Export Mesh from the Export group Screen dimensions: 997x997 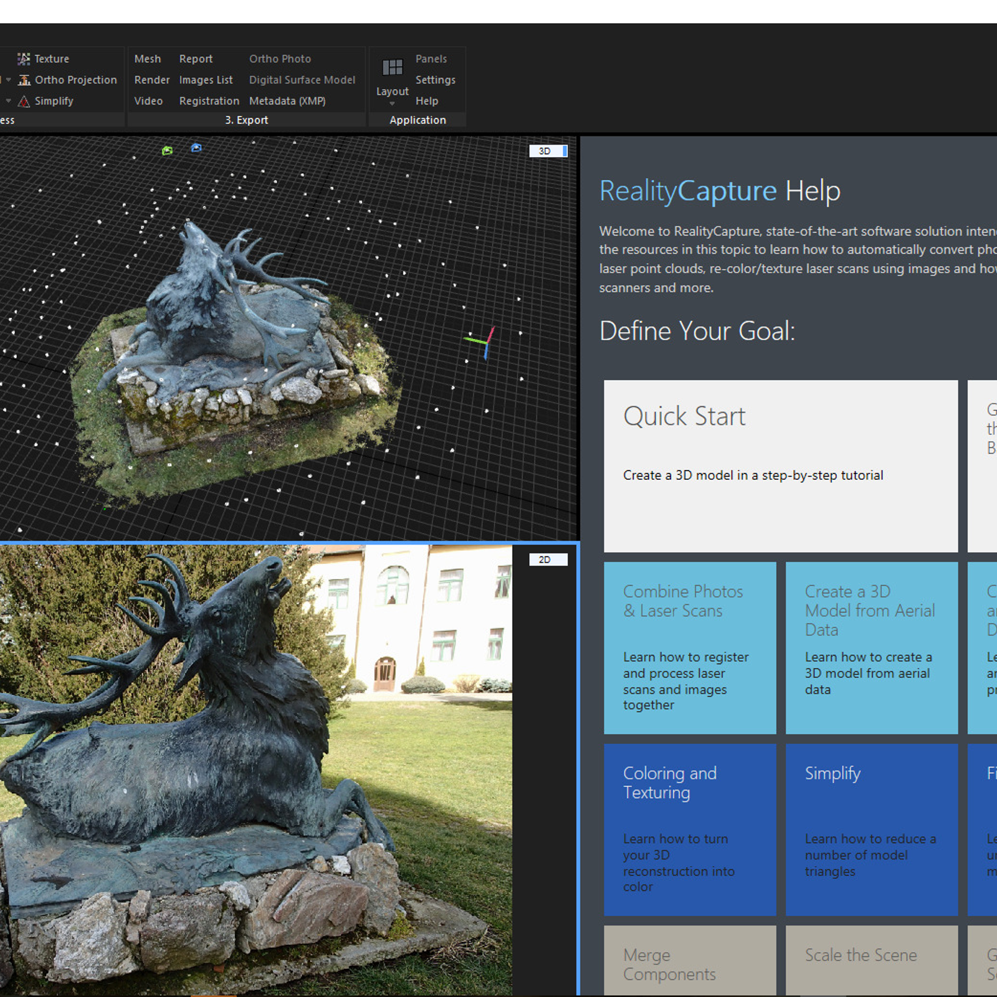point(148,59)
